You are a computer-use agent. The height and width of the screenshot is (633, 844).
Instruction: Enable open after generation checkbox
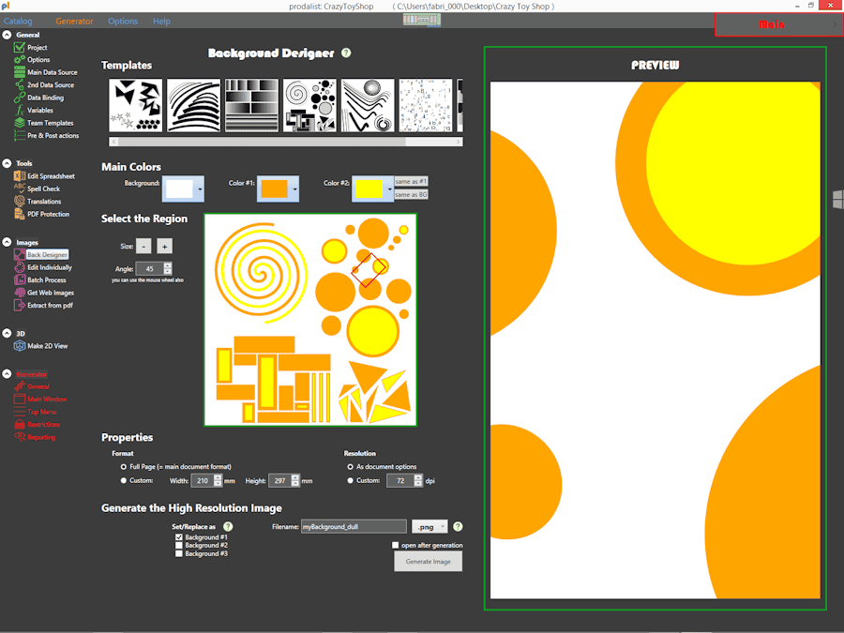(x=395, y=545)
